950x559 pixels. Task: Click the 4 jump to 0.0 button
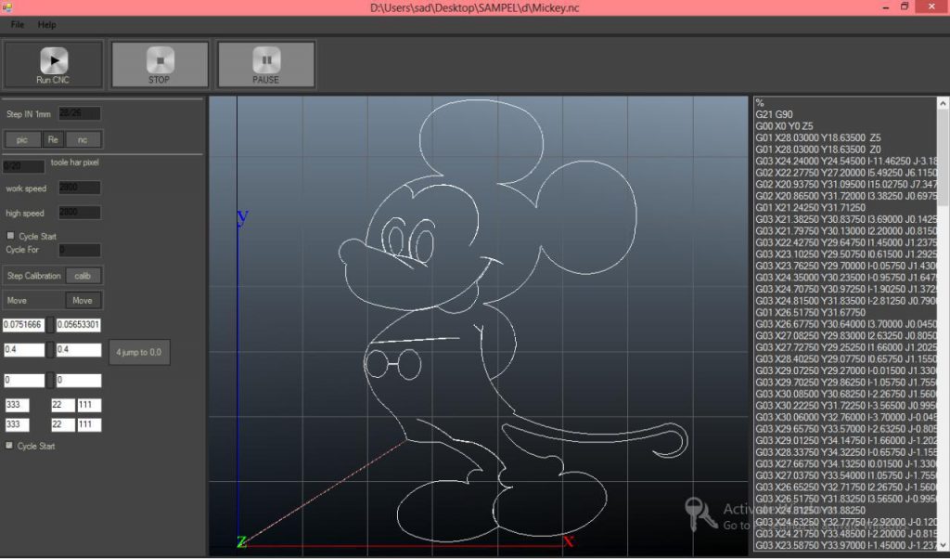click(139, 352)
